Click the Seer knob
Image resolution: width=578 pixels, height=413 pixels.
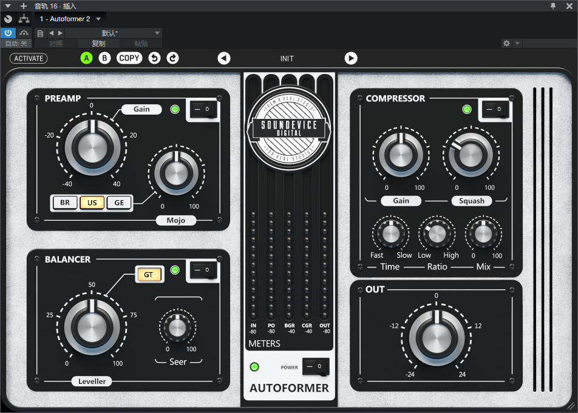pyautogui.click(x=177, y=327)
